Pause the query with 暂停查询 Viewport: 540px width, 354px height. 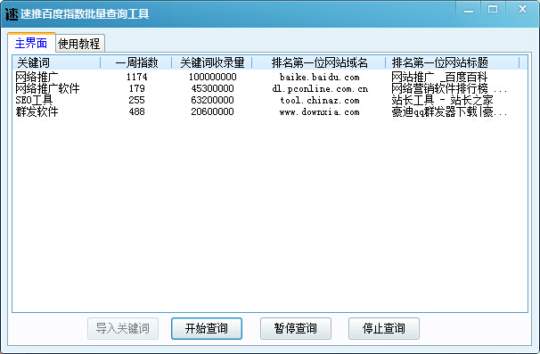pos(296,328)
